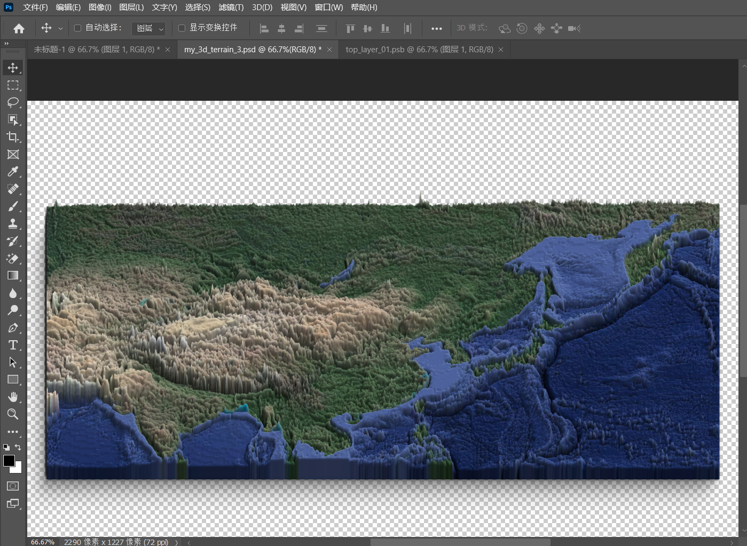Image resolution: width=747 pixels, height=546 pixels.
Task: Expand the Move tool preset picker arrow
Action: [x=60, y=28]
